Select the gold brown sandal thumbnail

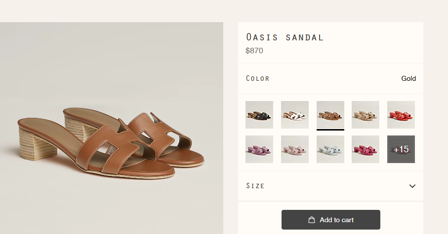pyautogui.click(x=330, y=115)
